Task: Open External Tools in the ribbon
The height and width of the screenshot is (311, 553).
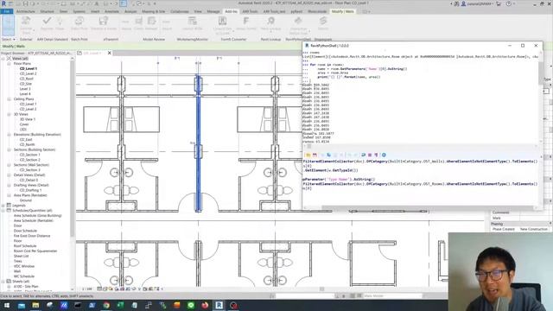Action: (26, 25)
